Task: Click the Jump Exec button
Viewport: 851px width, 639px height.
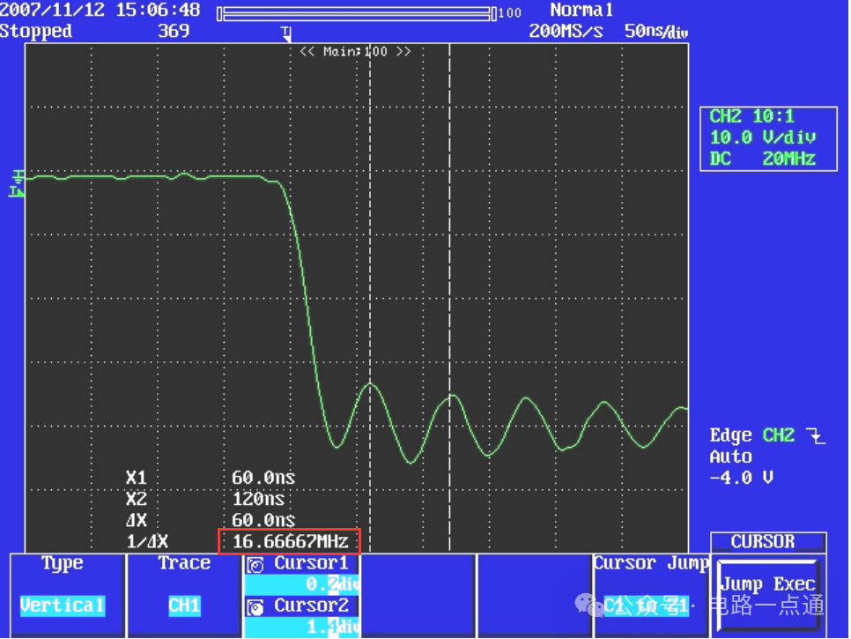Action: pyautogui.click(x=768, y=596)
